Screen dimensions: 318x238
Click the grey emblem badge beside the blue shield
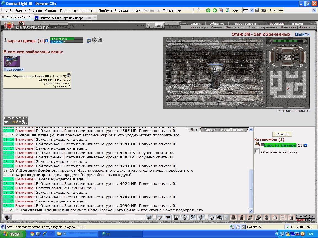tap(94, 40)
